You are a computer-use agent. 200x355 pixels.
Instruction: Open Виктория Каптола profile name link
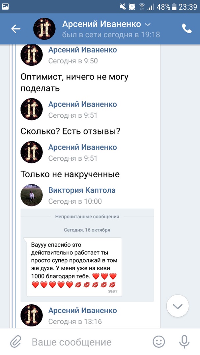tap(82, 190)
